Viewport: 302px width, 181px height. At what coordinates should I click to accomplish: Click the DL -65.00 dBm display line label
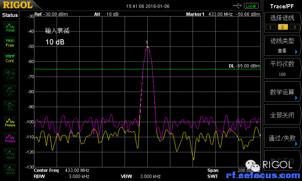point(244,66)
